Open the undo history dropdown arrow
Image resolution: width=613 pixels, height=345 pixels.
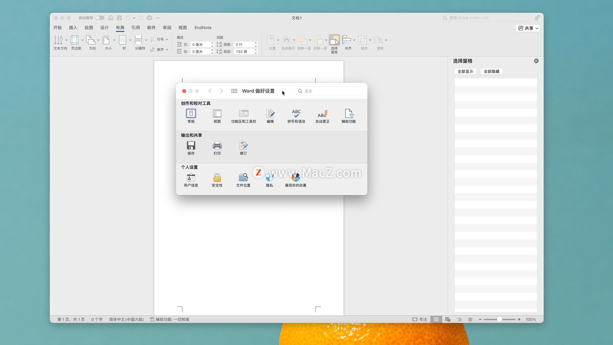(x=134, y=18)
